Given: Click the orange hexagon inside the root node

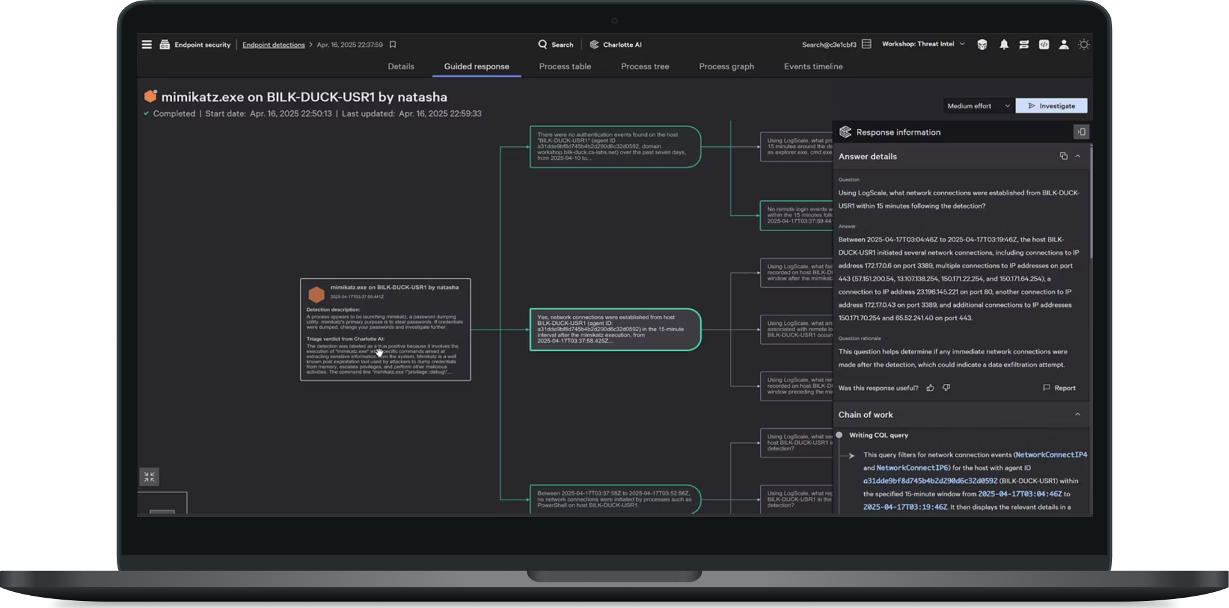Looking at the screenshot, I should click(316, 295).
